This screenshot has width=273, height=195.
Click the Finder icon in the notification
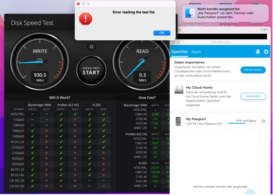point(190,13)
